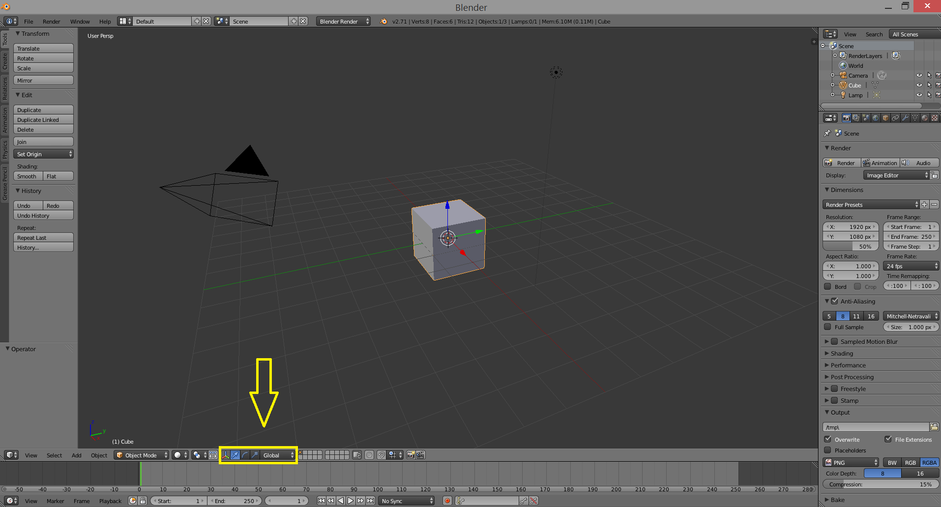
Task: Click the back-to-previous fullscreen Blender logo icon
Action: click(x=383, y=22)
